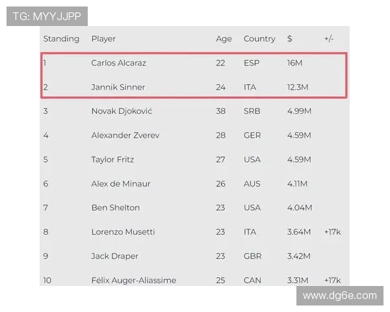This screenshot has width=390, height=312.
Task: Select Jack Draper's name
Action: [114, 256]
